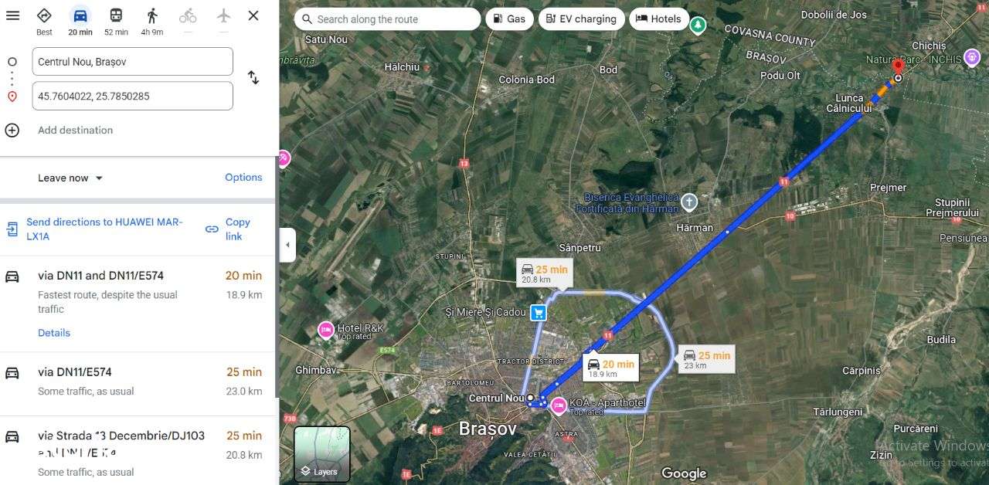The height and width of the screenshot is (485, 989).
Task: Open route Options
Action: click(243, 177)
